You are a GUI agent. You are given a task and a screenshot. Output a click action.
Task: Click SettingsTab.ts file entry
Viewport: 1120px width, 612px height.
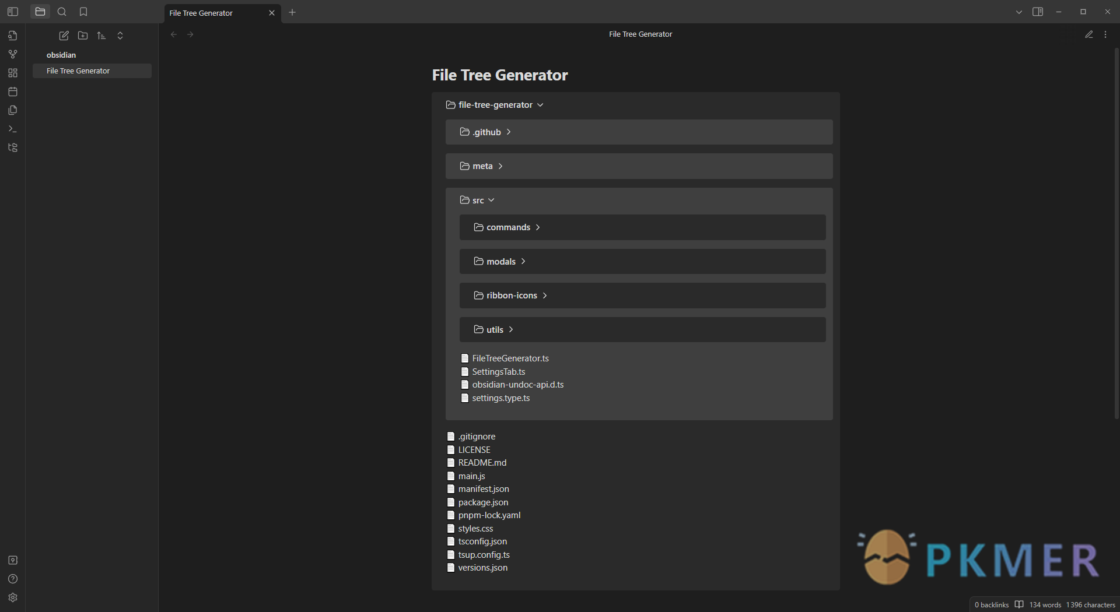coord(493,372)
